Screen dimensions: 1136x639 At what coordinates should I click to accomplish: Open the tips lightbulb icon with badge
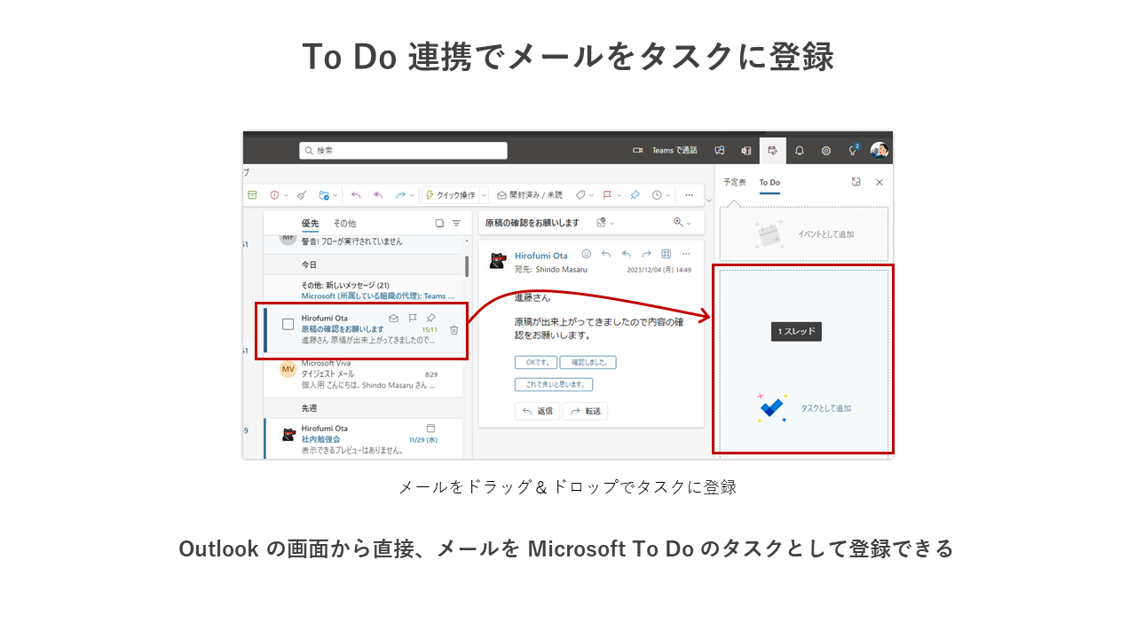pyautogui.click(x=854, y=150)
